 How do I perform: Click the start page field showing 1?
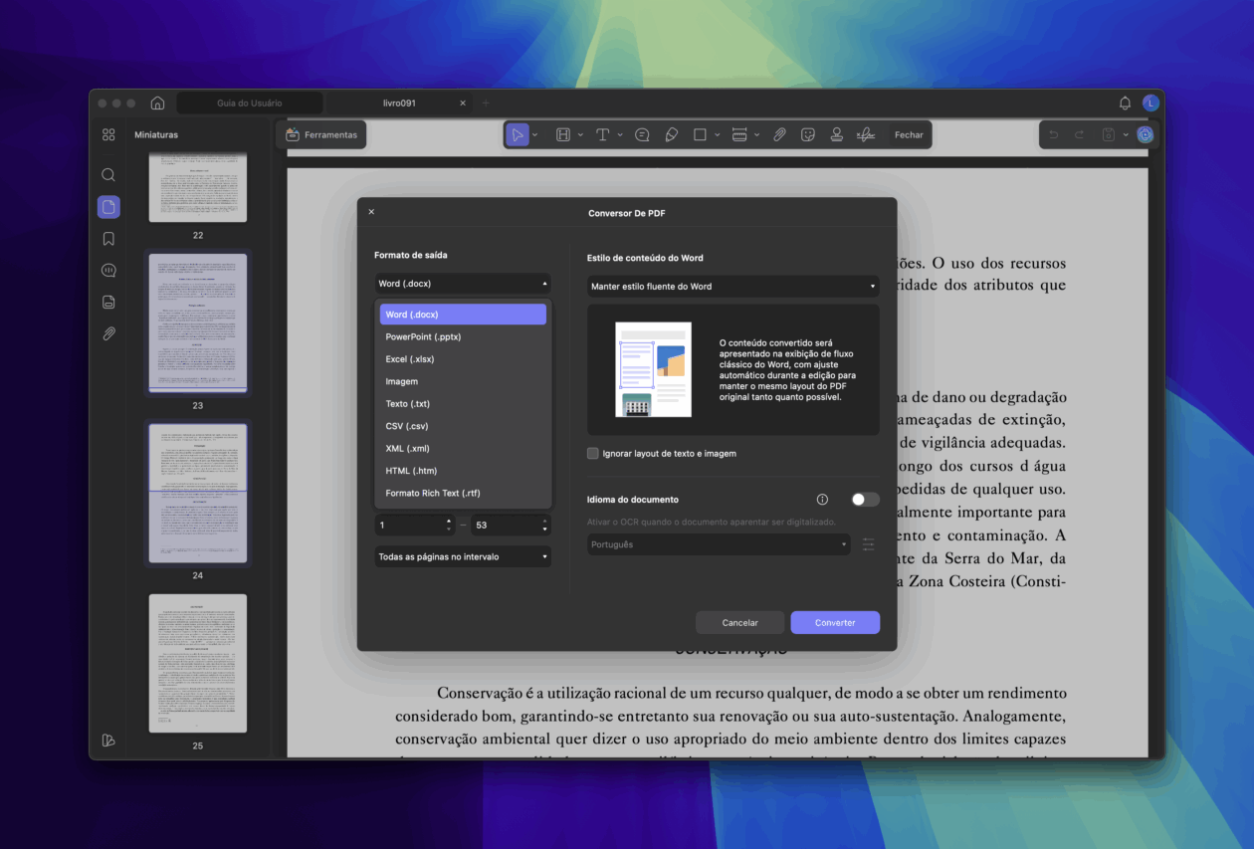[x=415, y=525]
